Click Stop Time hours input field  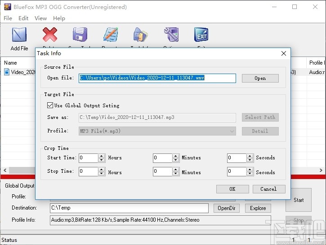(89, 171)
